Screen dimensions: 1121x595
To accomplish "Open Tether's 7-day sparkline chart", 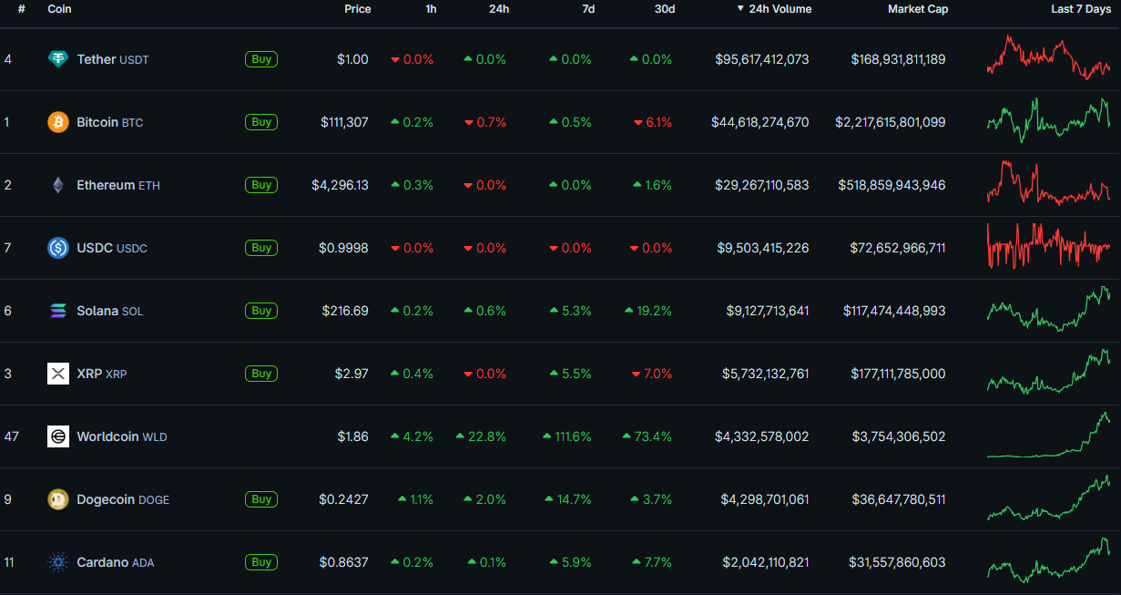I will [x=1049, y=57].
